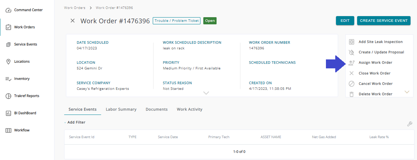Expand the work order details chevron
The height and width of the screenshot is (160, 417).
[x=206, y=93]
